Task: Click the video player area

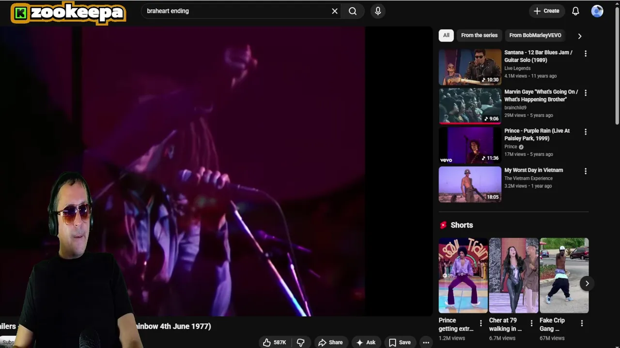Action: [x=217, y=172]
